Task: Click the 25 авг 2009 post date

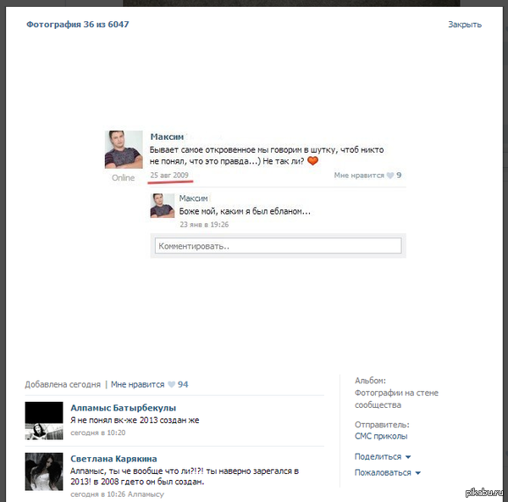Action: click(x=169, y=176)
